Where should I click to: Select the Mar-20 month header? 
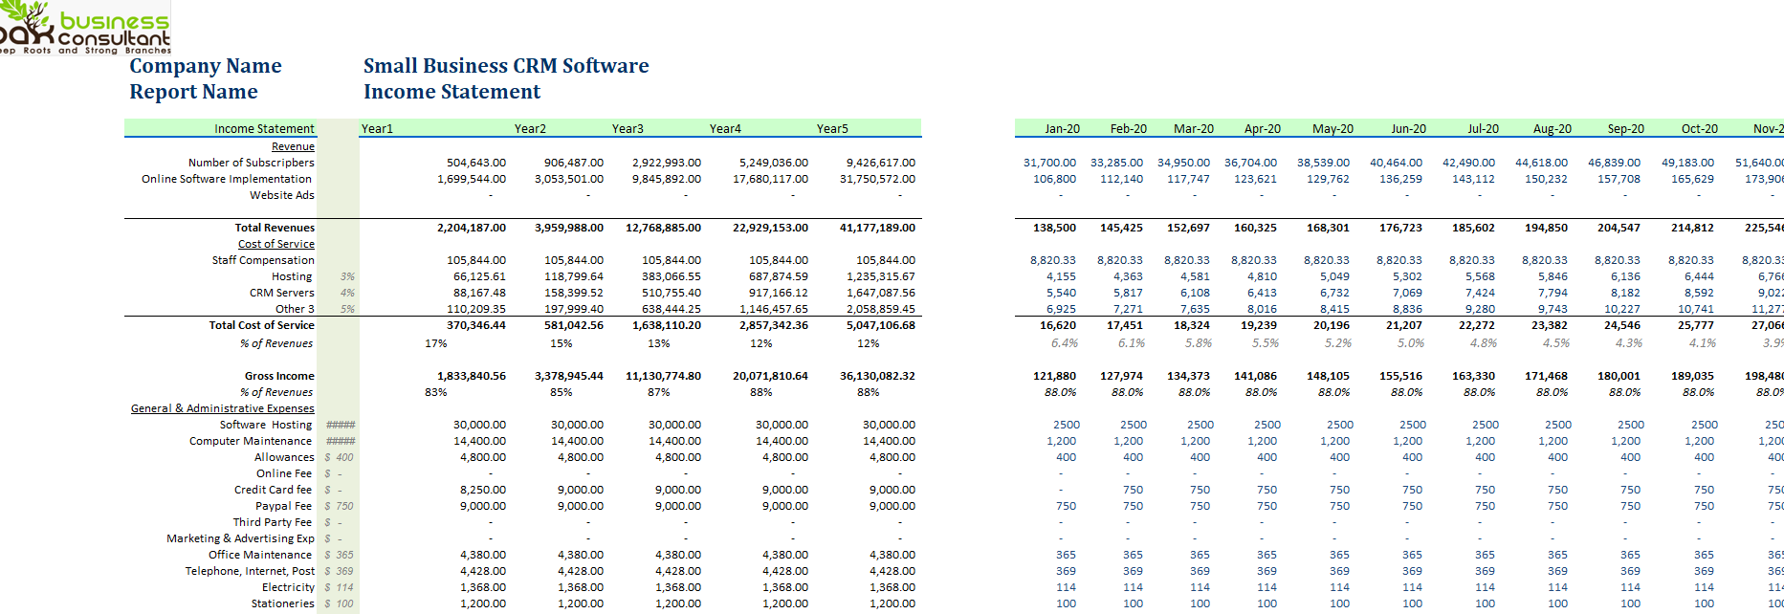1194,129
